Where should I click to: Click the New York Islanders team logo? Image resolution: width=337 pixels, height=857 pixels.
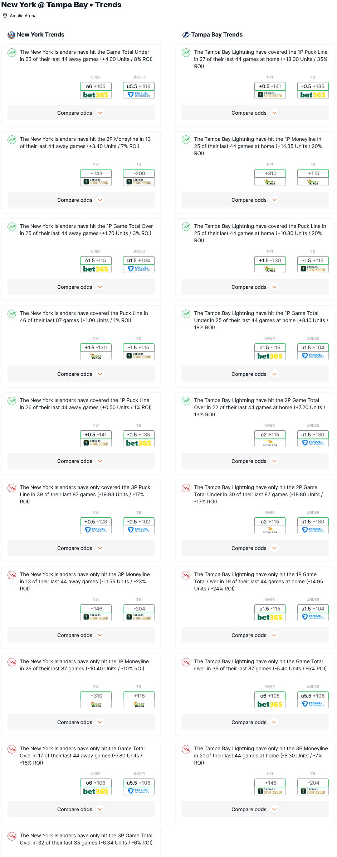pyautogui.click(x=11, y=35)
